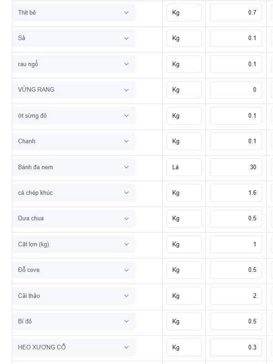Click the arrow icon on Chanh row
The image size is (273, 364).
coord(126,141)
